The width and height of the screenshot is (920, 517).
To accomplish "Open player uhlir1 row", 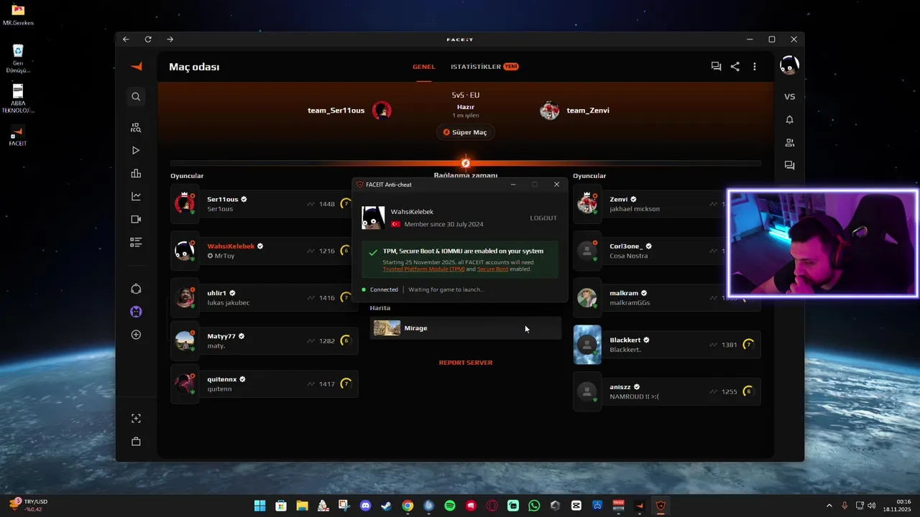I will click(264, 297).
